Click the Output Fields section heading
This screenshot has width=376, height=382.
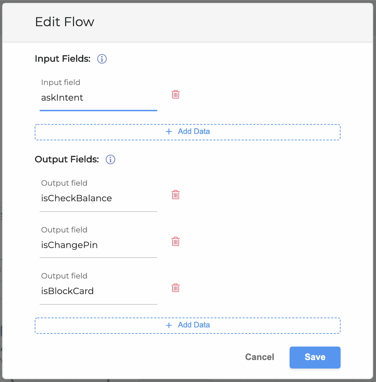coord(67,159)
